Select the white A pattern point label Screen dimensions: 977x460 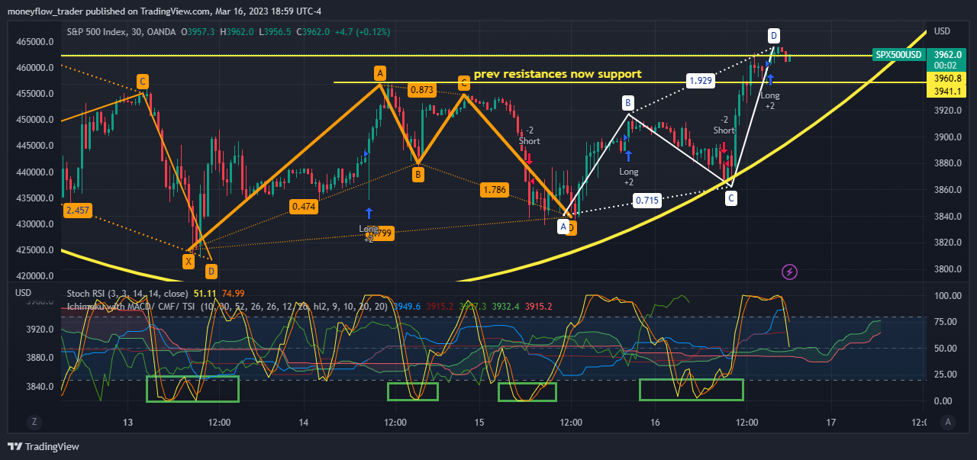coord(563,227)
